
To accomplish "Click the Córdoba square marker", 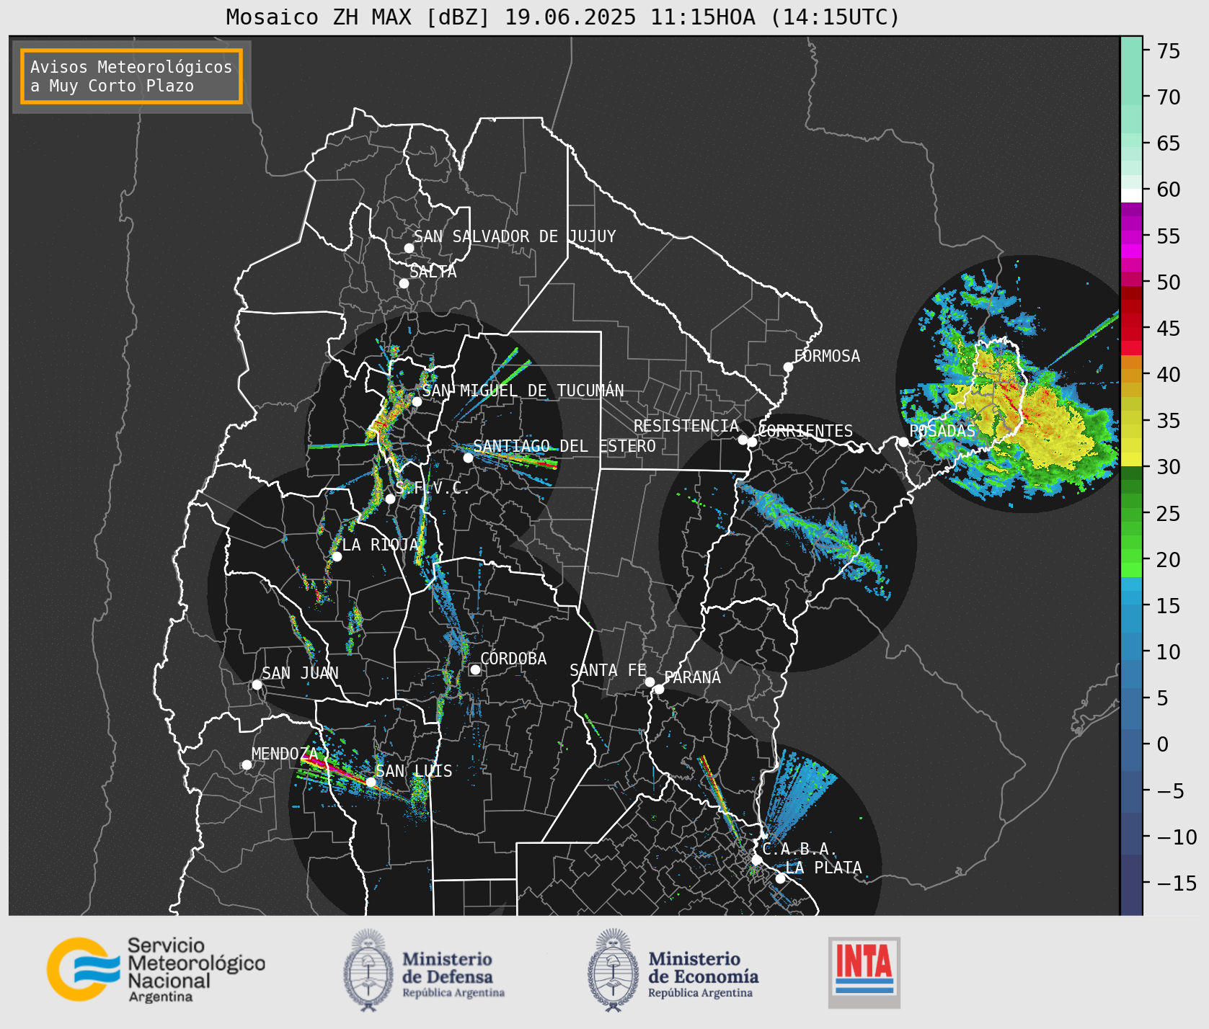I will click(475, 669).
